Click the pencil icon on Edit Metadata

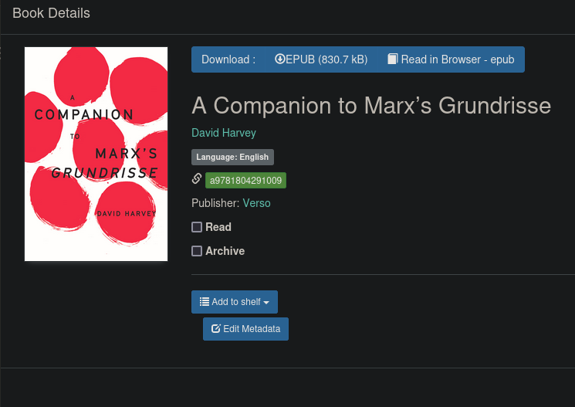click(x=216, y=329)
